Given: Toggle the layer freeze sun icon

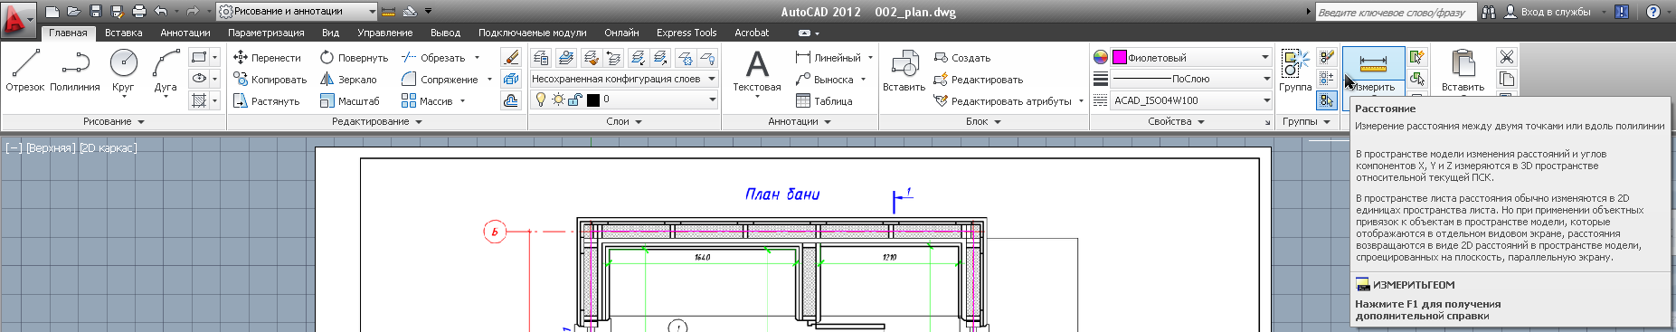Looking at the screenshot, I should pos(558,100).
